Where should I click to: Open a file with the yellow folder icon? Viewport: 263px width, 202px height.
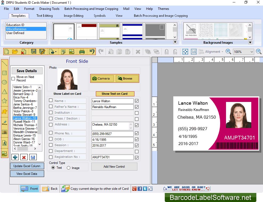pyautogui.click(x=15, y=51)
